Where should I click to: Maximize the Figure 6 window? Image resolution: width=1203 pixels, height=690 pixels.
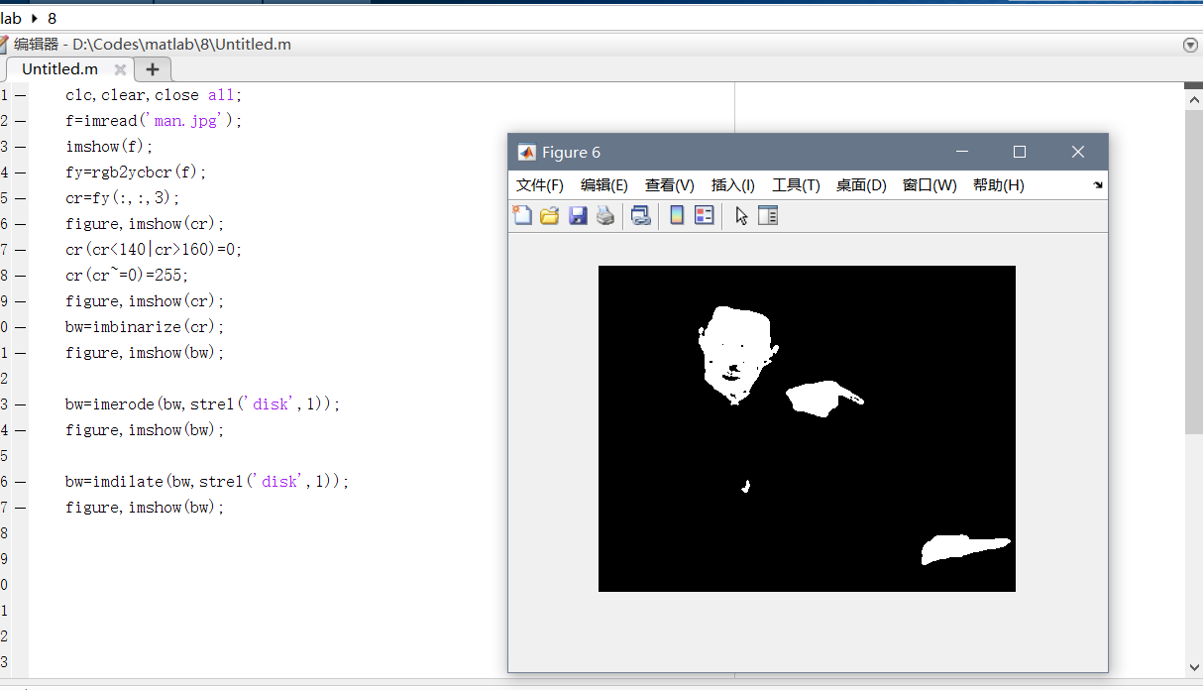pos(1020,152)
